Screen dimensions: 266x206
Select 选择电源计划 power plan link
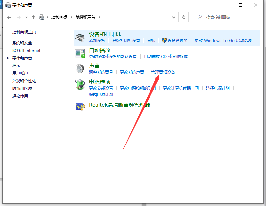tap(218, 88)
